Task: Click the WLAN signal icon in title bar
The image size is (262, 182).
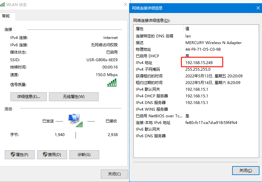Action: tap(3, 4)
